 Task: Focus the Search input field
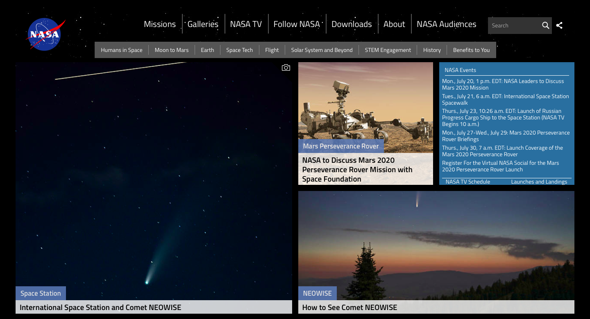(514, 25)
